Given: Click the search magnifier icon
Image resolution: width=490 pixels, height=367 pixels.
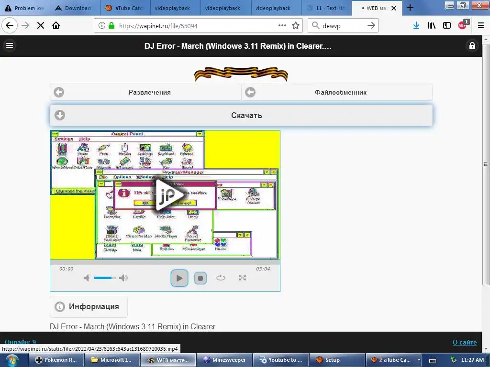Looking at the screenshot, I should [x=316, y=26].
